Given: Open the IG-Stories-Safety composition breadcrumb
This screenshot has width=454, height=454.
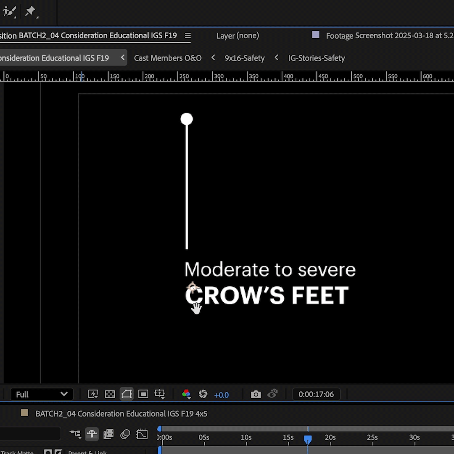Looking at the screenshot, I should 317,58.
